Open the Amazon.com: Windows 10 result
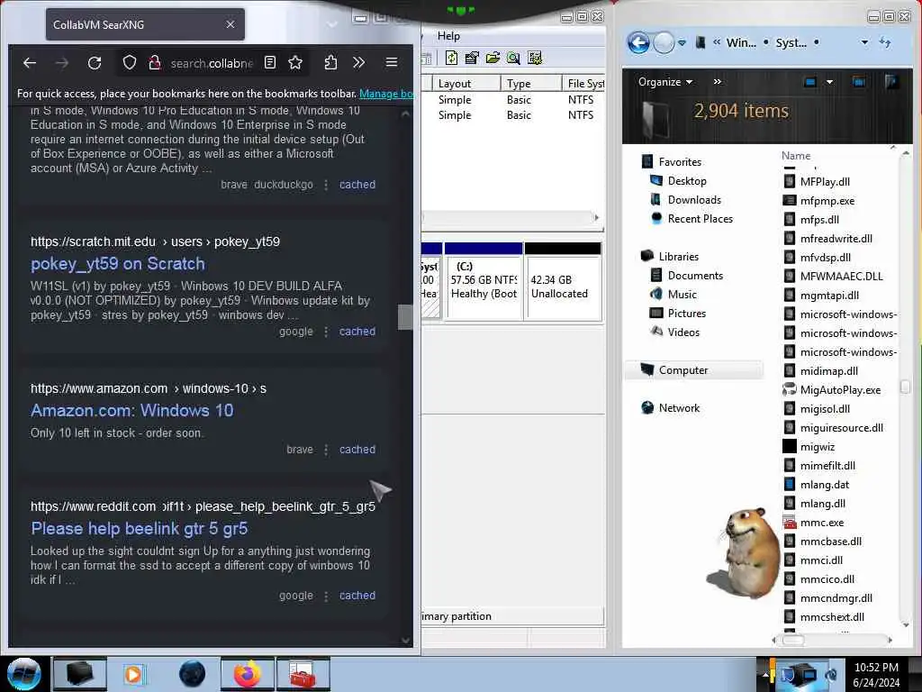The width and height of the screenshot is (922, 692). (131, 410)
